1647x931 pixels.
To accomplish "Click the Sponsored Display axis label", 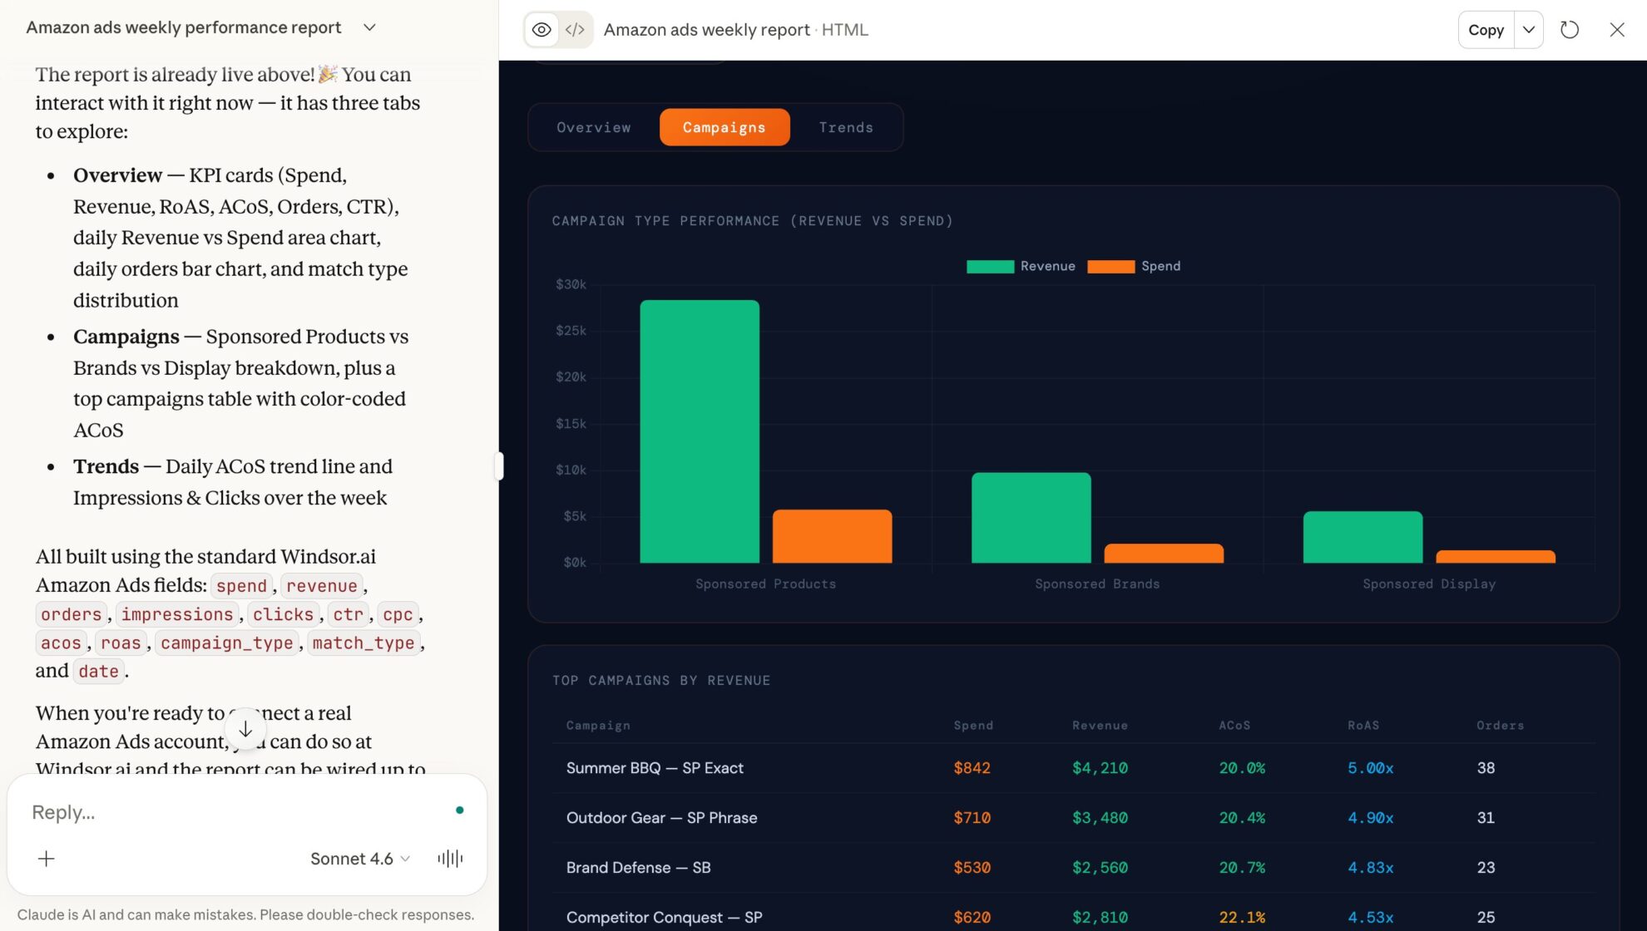I will pos(1429,584).
